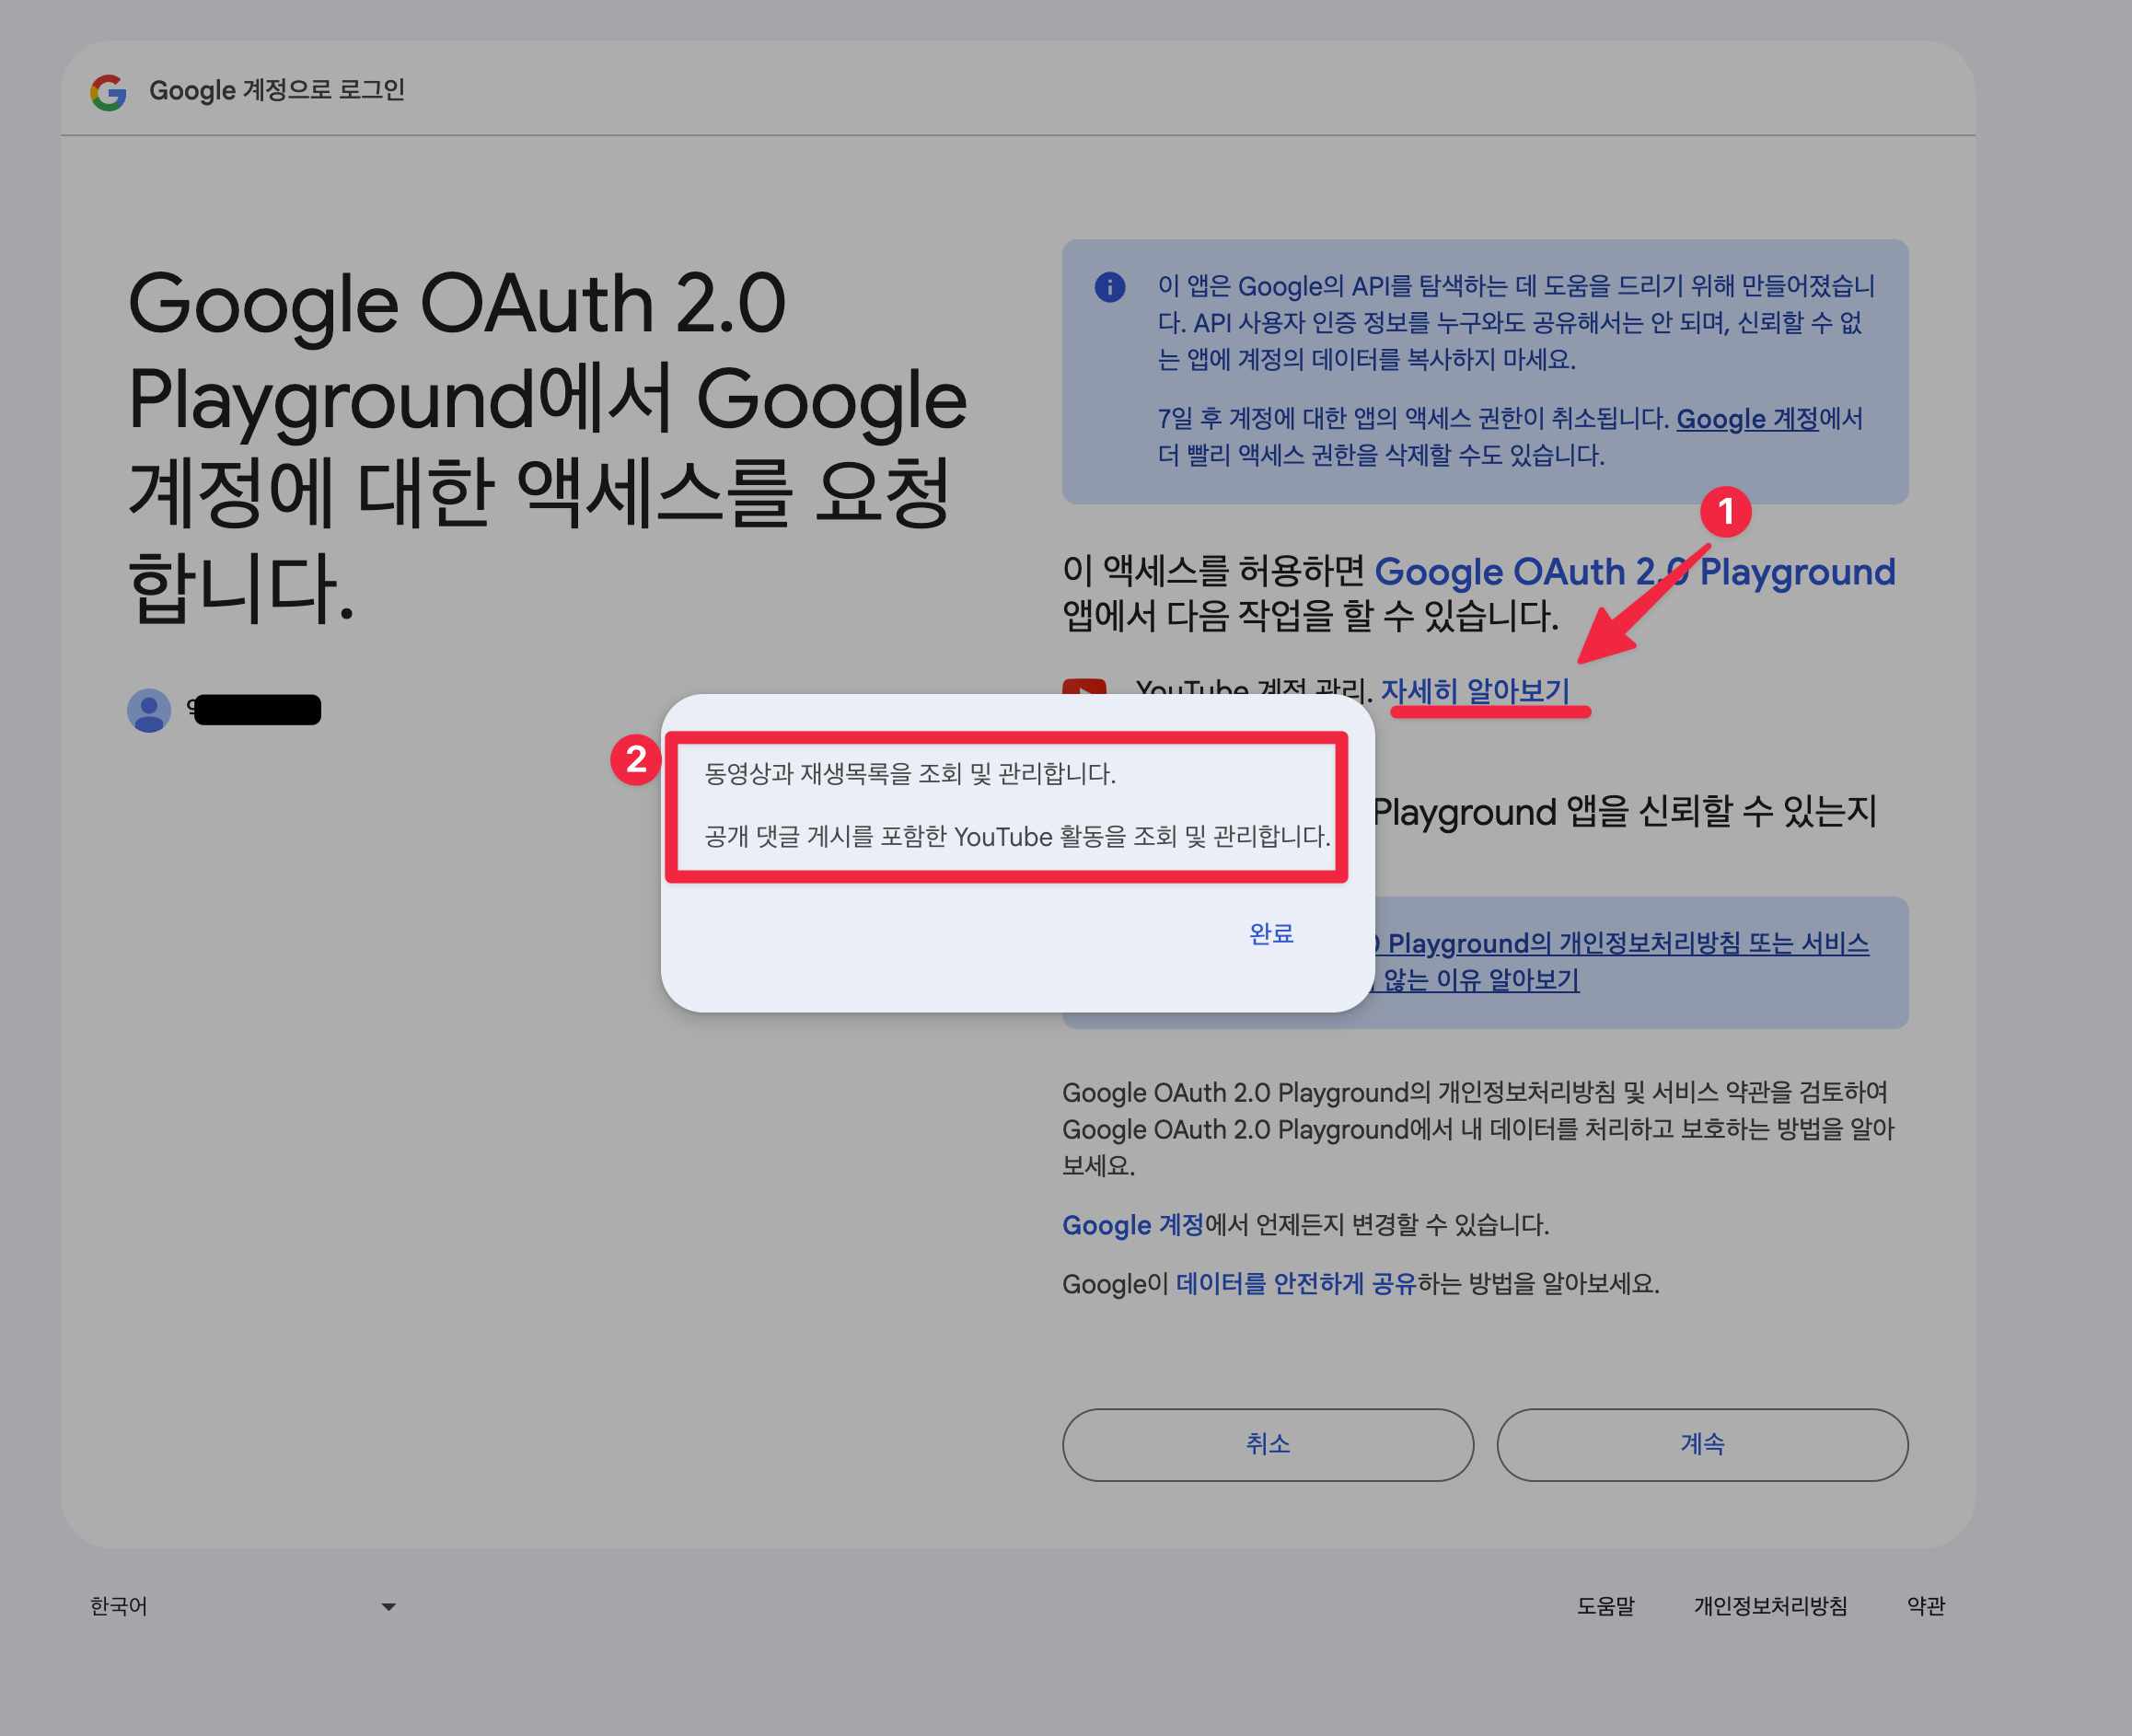Screen dimensions: 2132x1736
Task: Click the 데이터를 안전하게 공유 link
Action: coord(1296,1283)
